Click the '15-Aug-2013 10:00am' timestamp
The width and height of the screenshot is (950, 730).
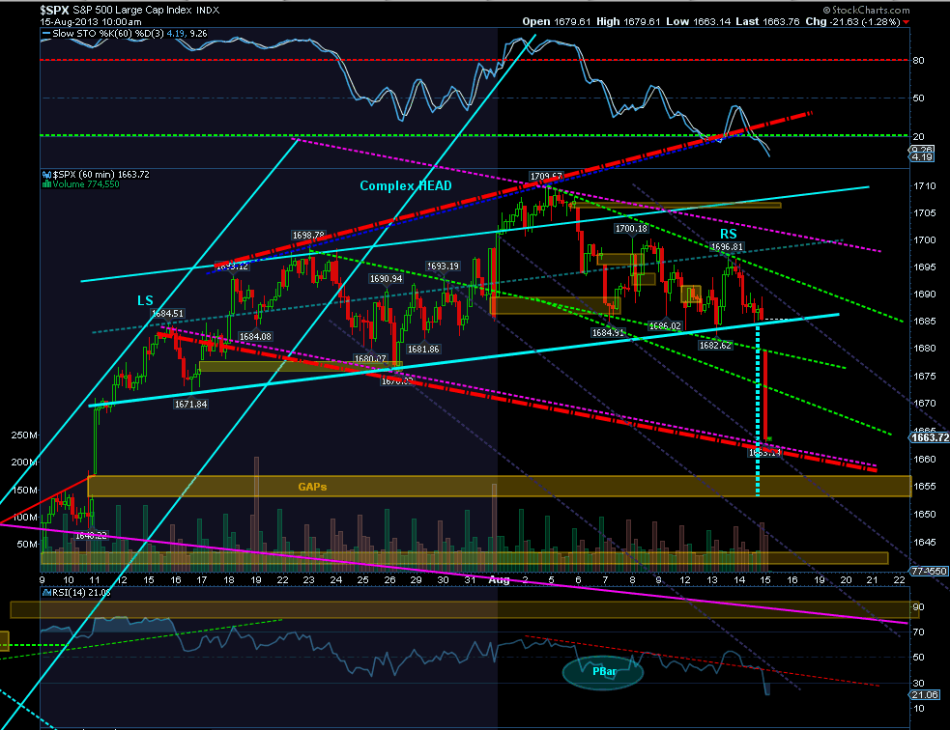[91, 22]
